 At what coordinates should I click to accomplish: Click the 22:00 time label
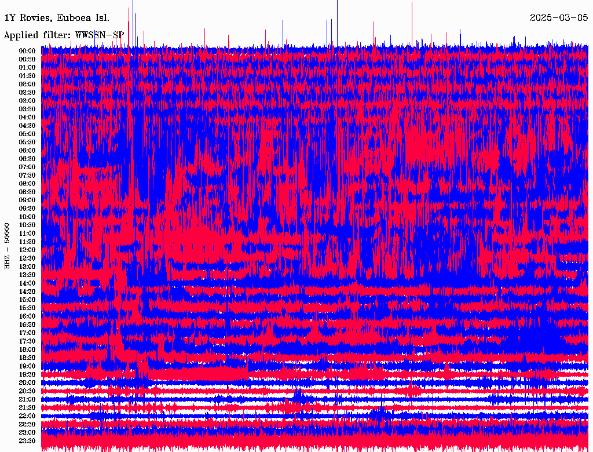[x=27, y=415]
